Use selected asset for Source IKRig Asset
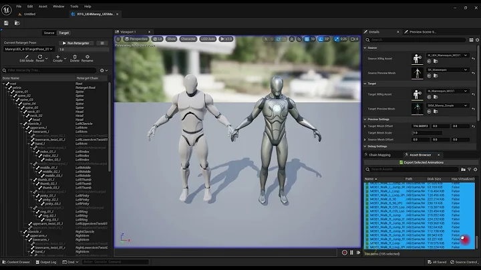The width and height of the screenshot is (481, 270). click(429, 61)
